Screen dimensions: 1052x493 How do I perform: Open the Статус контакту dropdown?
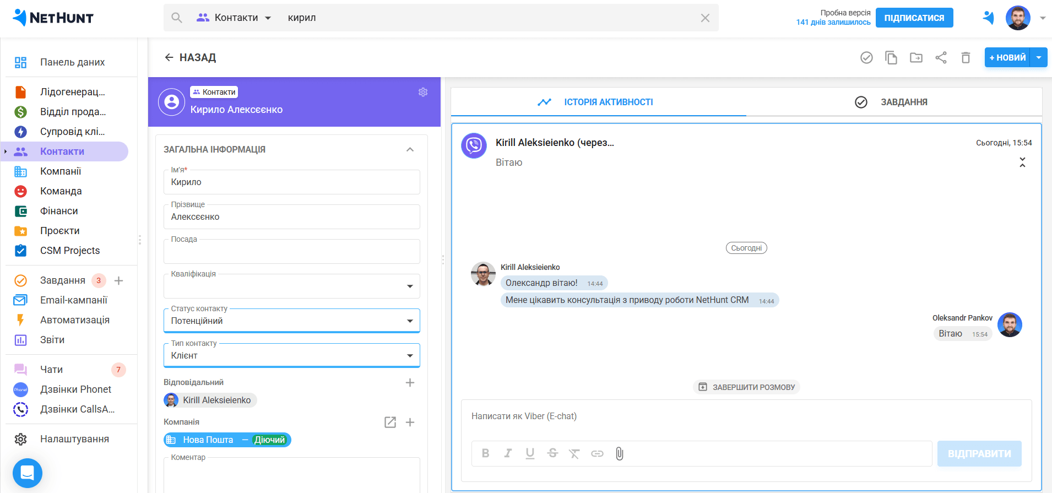tap(292, 321)
